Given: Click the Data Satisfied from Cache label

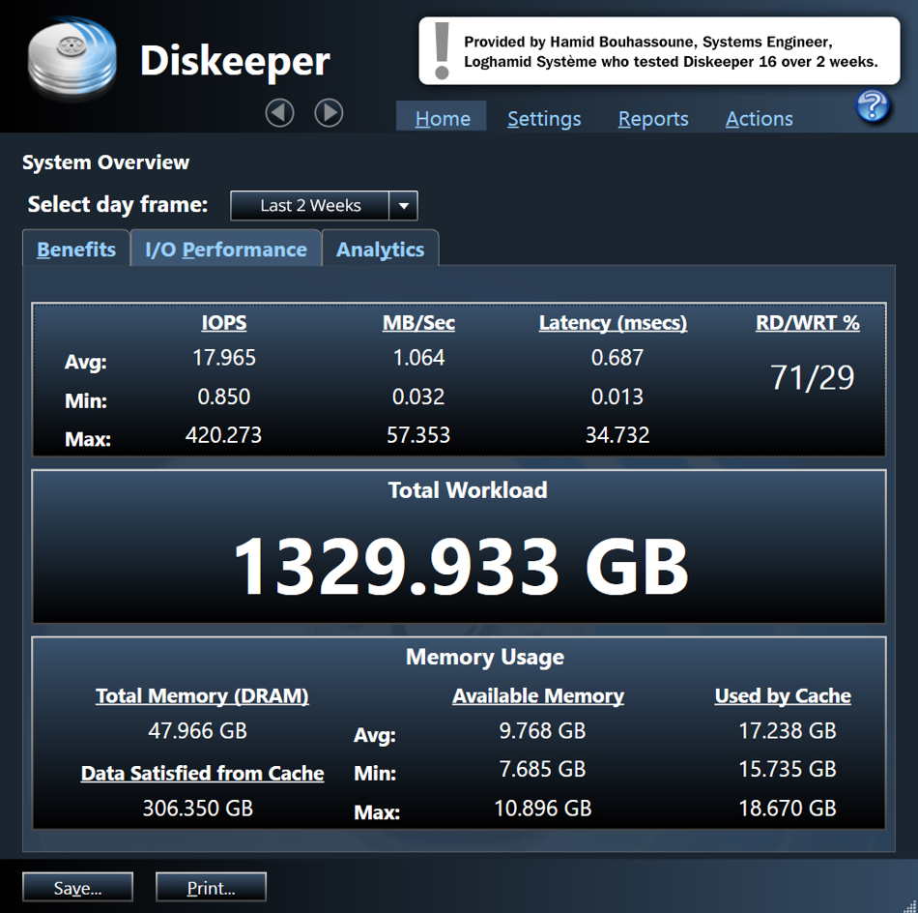Looking at the screenshot, I should (202, 774).
